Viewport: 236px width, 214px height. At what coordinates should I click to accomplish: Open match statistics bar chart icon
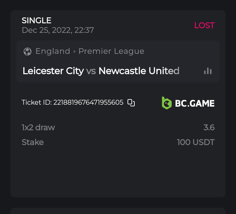tap(208, 71)
